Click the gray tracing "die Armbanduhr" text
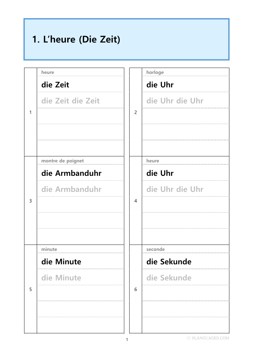 tap(71, 189)
